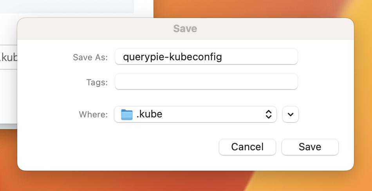Image resolution: width=372 pixels, height=191 pixels.
Task: Click the "Tags:" label
Action: coord(97,82)
